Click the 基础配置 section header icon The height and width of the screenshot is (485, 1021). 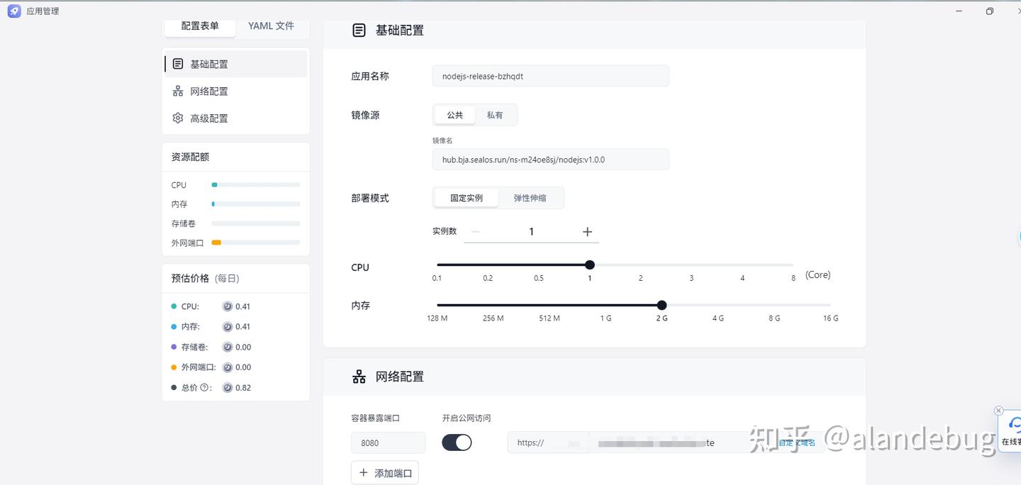[x=359, y=30]
